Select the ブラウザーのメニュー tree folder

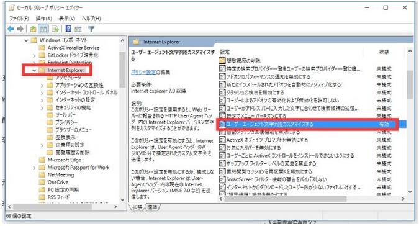[x=73, y=130]
